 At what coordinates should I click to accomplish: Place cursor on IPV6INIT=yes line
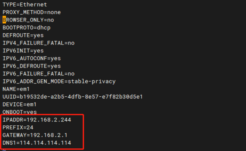tap(23, 51)
